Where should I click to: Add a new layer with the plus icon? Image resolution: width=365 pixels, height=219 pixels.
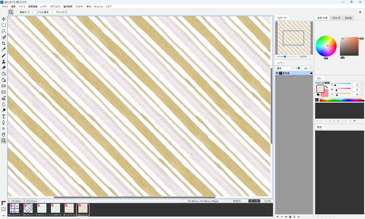[x=278, y=217]
